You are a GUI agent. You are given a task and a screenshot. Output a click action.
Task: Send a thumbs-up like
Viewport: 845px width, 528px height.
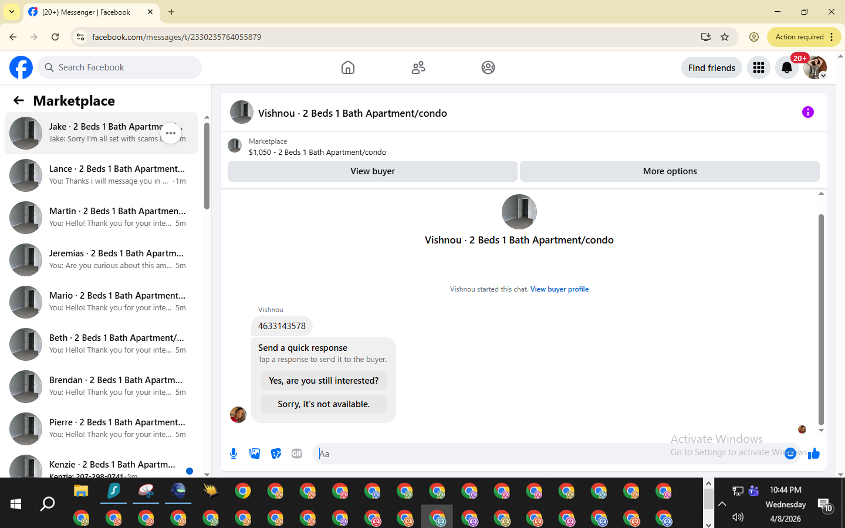pos(814,453)
